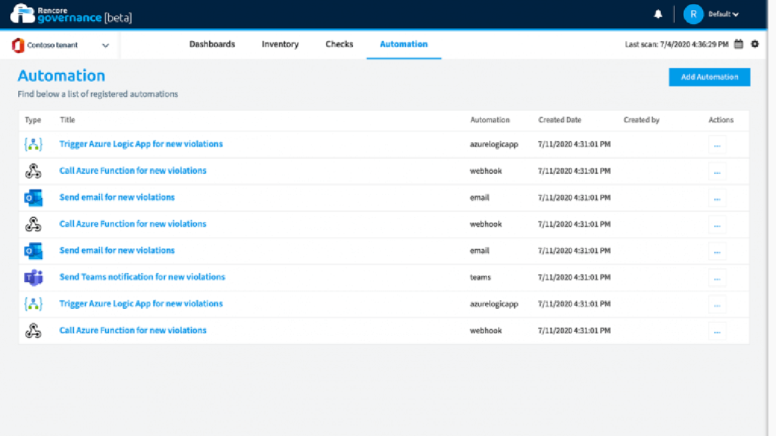Switch to the Dashboards tab
This screenshot has height=436, width=776.
(x=212, y=44)
